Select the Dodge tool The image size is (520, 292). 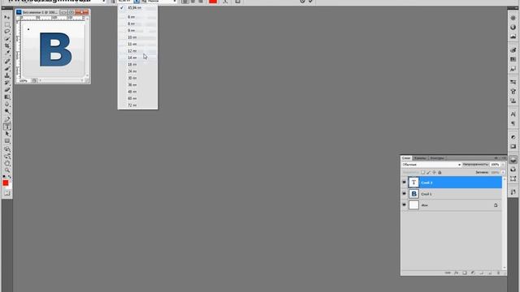click(7, 111)
